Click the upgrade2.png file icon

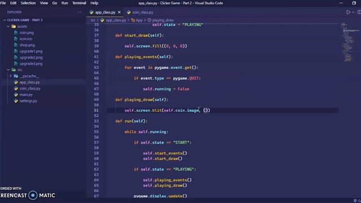[16, 58]
